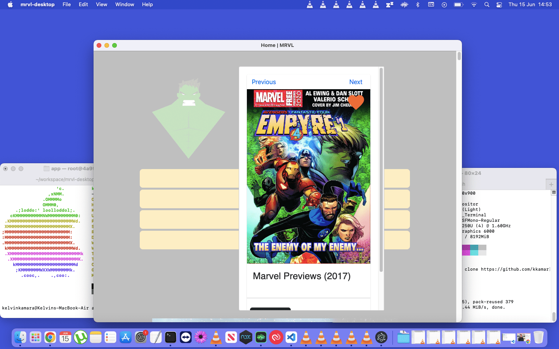Viewport: 559px width, 349px height.
Task: Open System Preferences with notification badge
Action: click(141, 337)
